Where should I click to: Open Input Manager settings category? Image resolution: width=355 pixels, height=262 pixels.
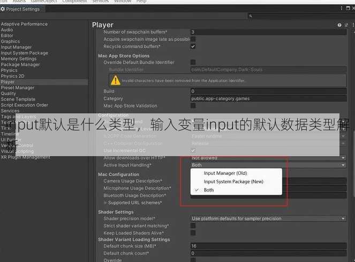click(x=16, y=47)
